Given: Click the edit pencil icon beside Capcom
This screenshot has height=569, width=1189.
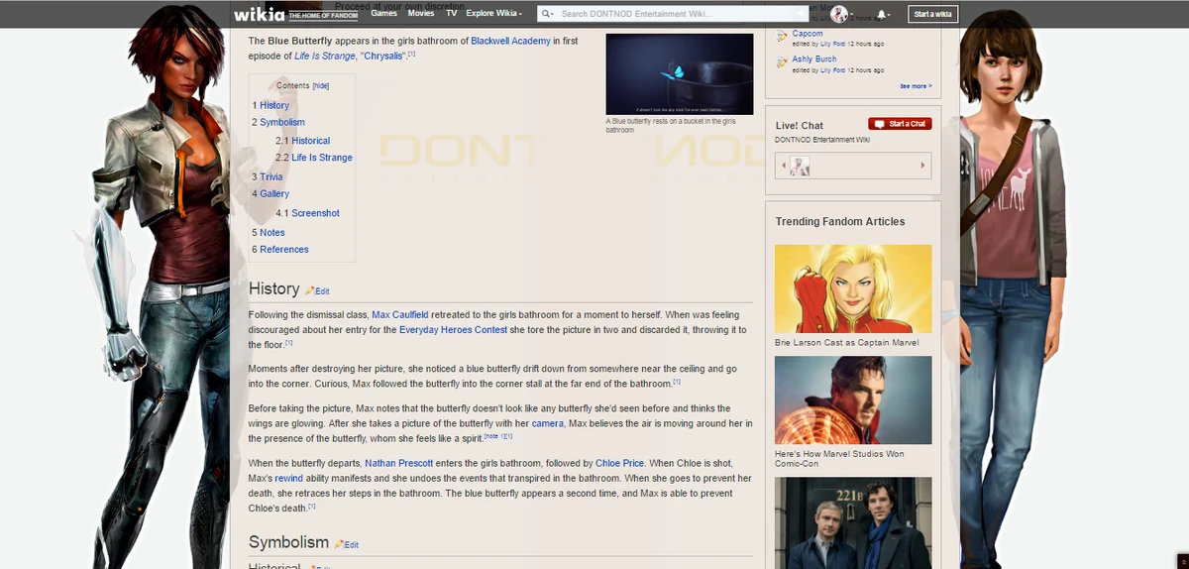Looking at the screenshot, I should click(x=784, y=38).
